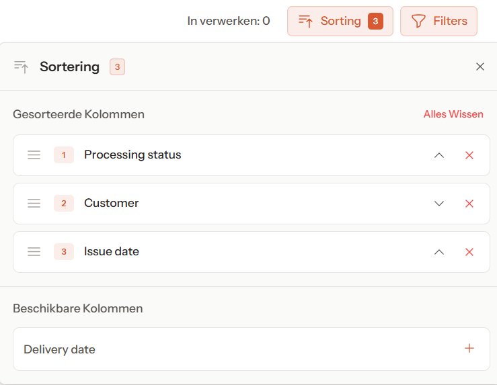Remove the Processing status sort
Image resolution: width=497 pixels, height=385 pixels.
pyautogui.click(x=469, y=155)
